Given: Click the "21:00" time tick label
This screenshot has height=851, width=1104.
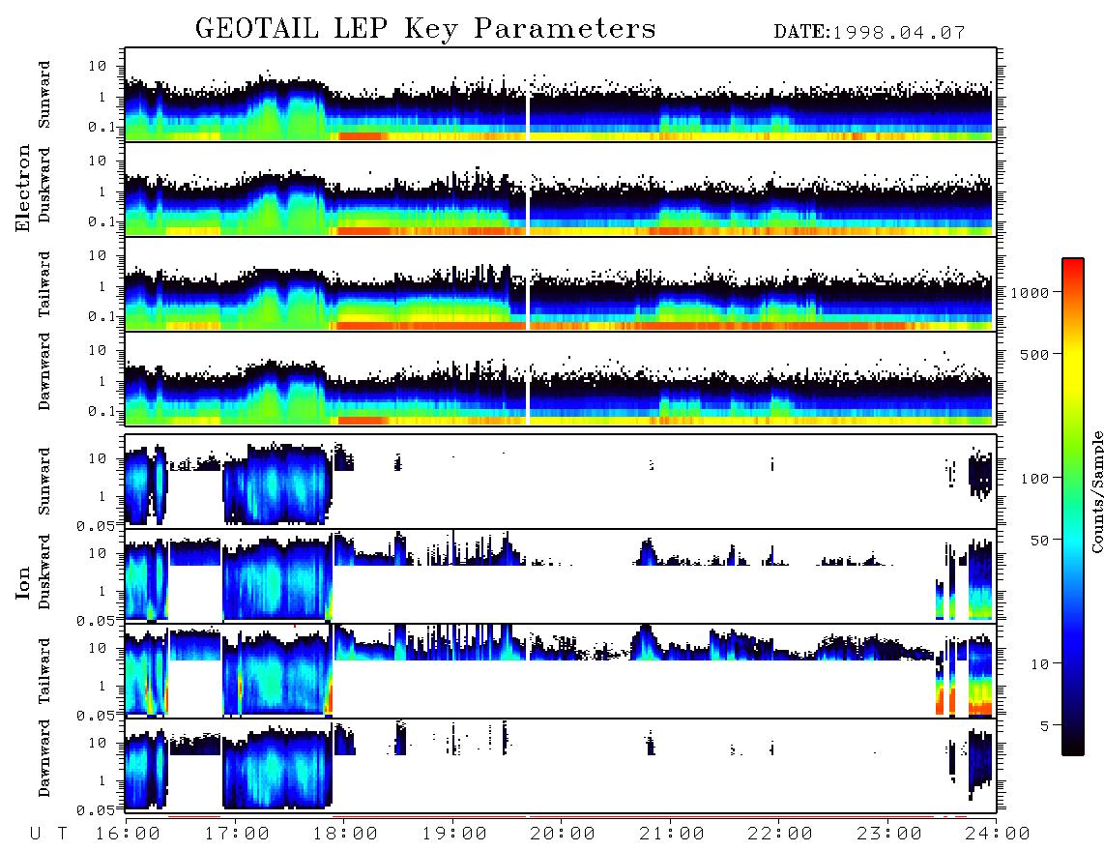Looking at the screenshot, I should [672, 835].
